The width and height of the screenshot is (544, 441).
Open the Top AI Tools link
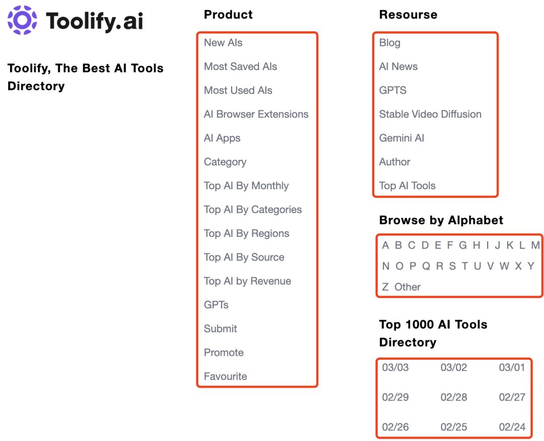pyautogui.click(x=407, y=186)
